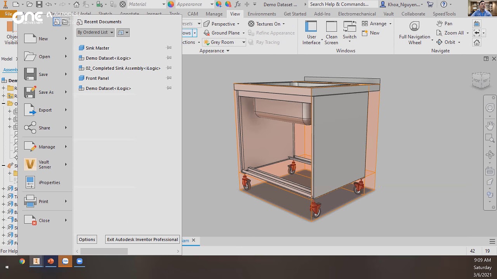Undo the last action with the Undo arrow
The image size is (497, 279).
49,4
